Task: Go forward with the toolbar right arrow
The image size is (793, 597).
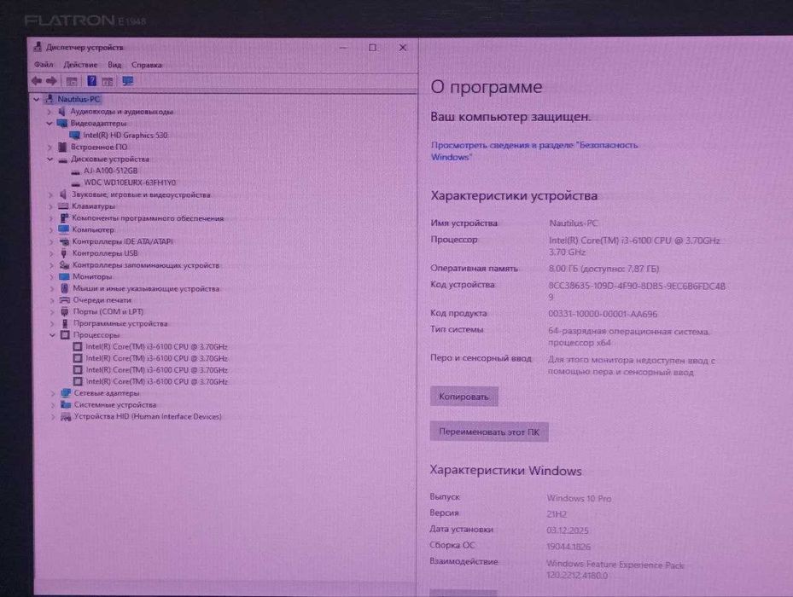Action: coord(51,81)
